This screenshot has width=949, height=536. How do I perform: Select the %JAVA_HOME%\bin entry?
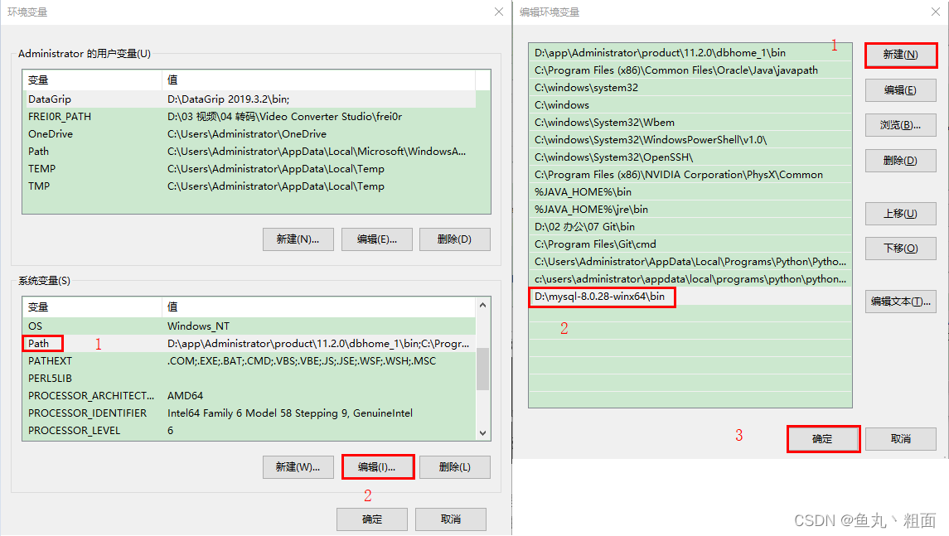690,192
